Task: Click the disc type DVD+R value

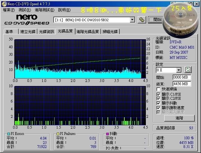Action: [x=175, y=42]
